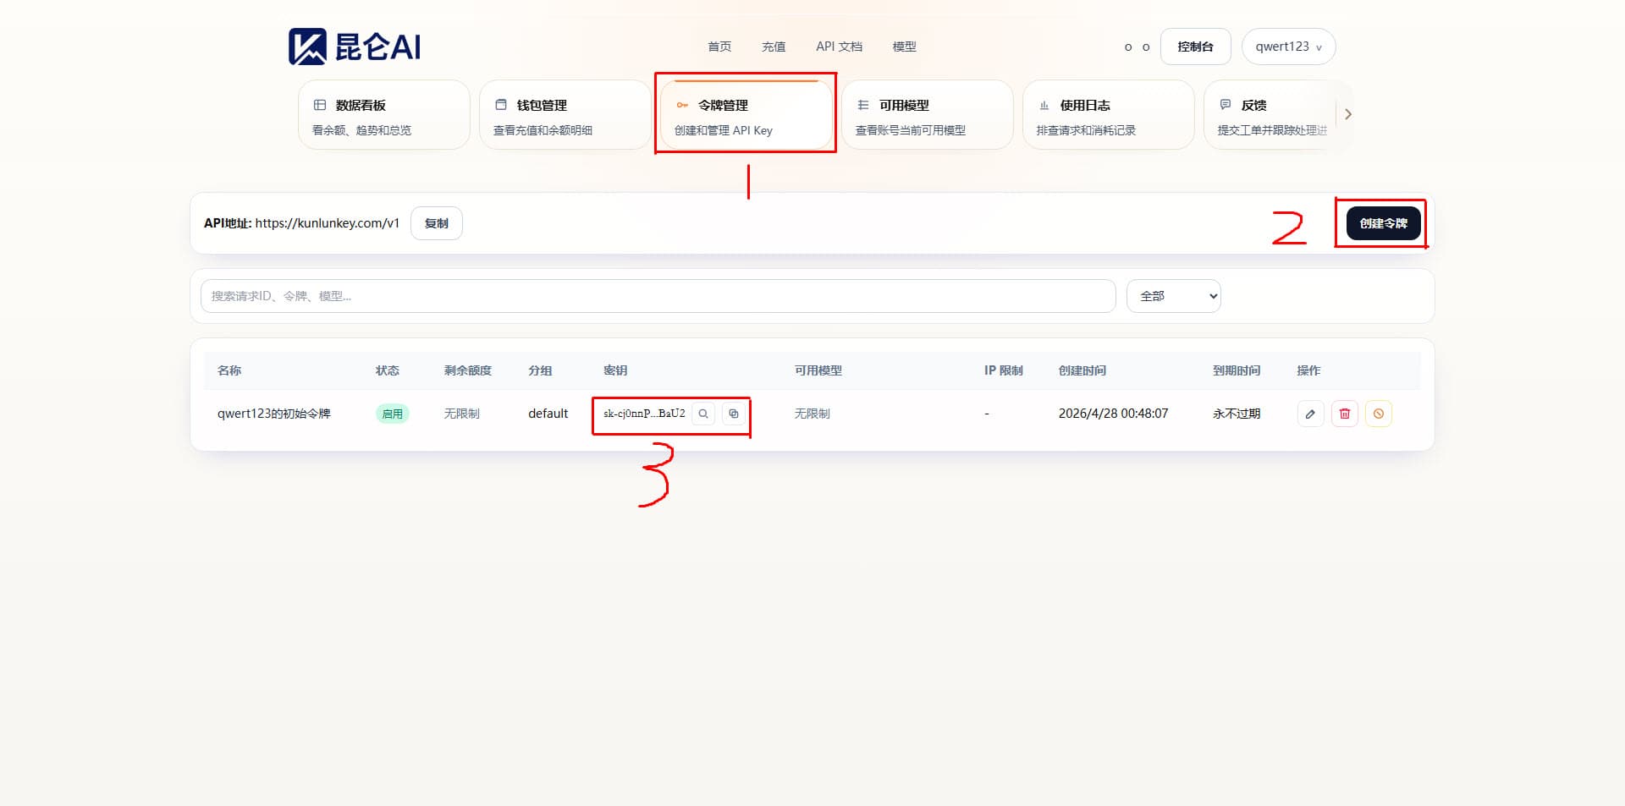Click the 昆仑AI logo
The width and height of the screenshot is (1625, 806).
click(354, 46)
